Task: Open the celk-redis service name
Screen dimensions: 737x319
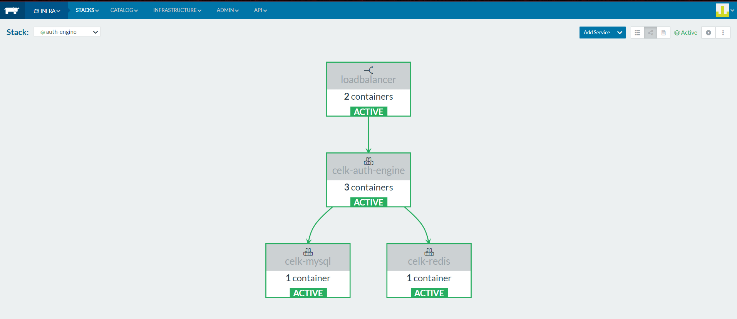Action: coord(429,261)
